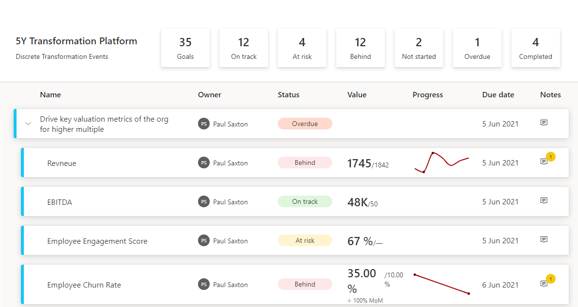
Task: Select the Overdue summary card
Action: [477, 48]
